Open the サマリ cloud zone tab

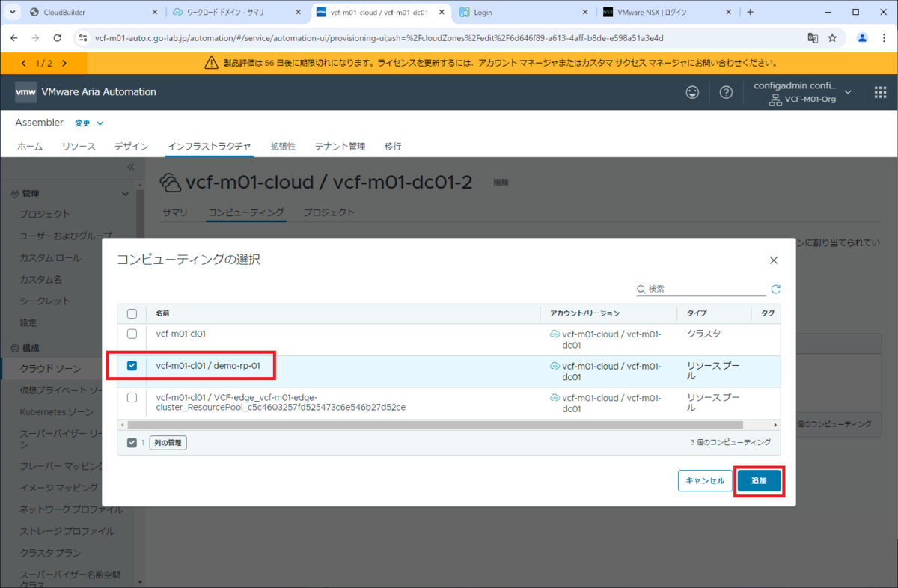click(175, 212)
